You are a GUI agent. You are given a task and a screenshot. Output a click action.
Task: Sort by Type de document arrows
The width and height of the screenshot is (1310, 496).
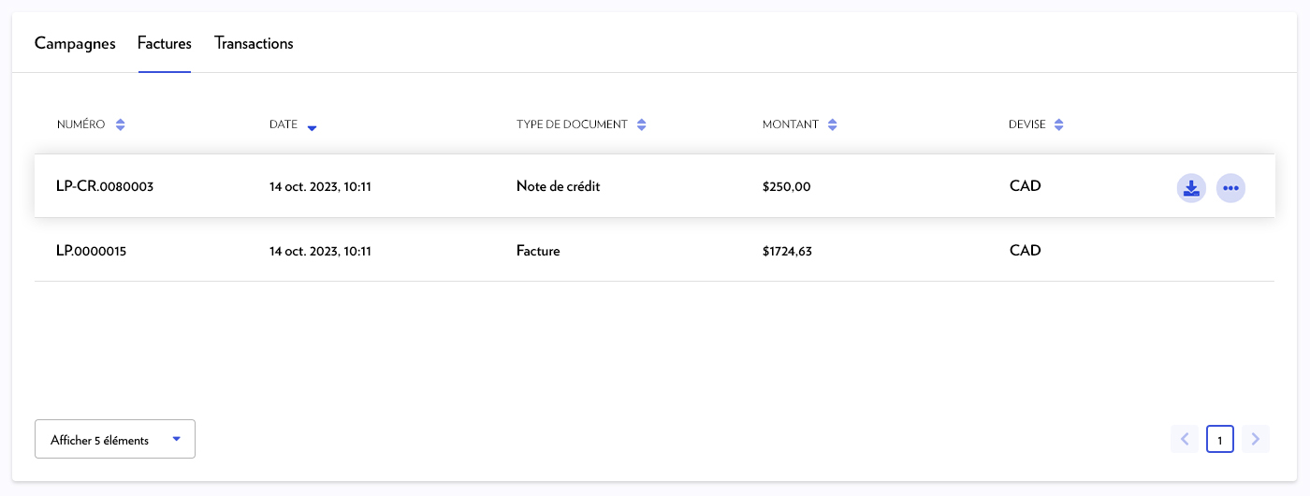coord(641,124)
